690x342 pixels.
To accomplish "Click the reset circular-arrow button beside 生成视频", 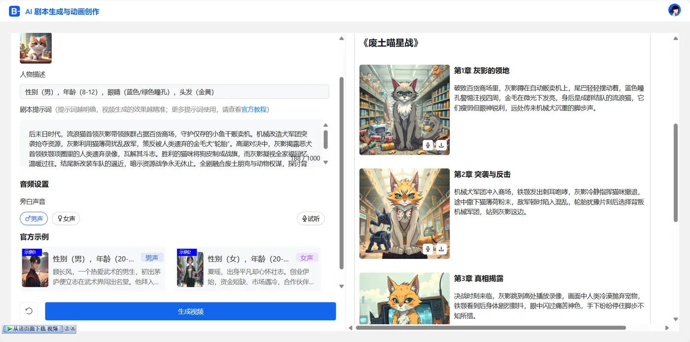I will 29,311.
